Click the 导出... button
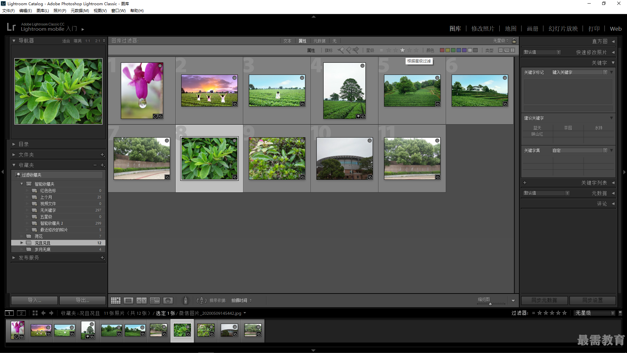 (x=82, y=300)
